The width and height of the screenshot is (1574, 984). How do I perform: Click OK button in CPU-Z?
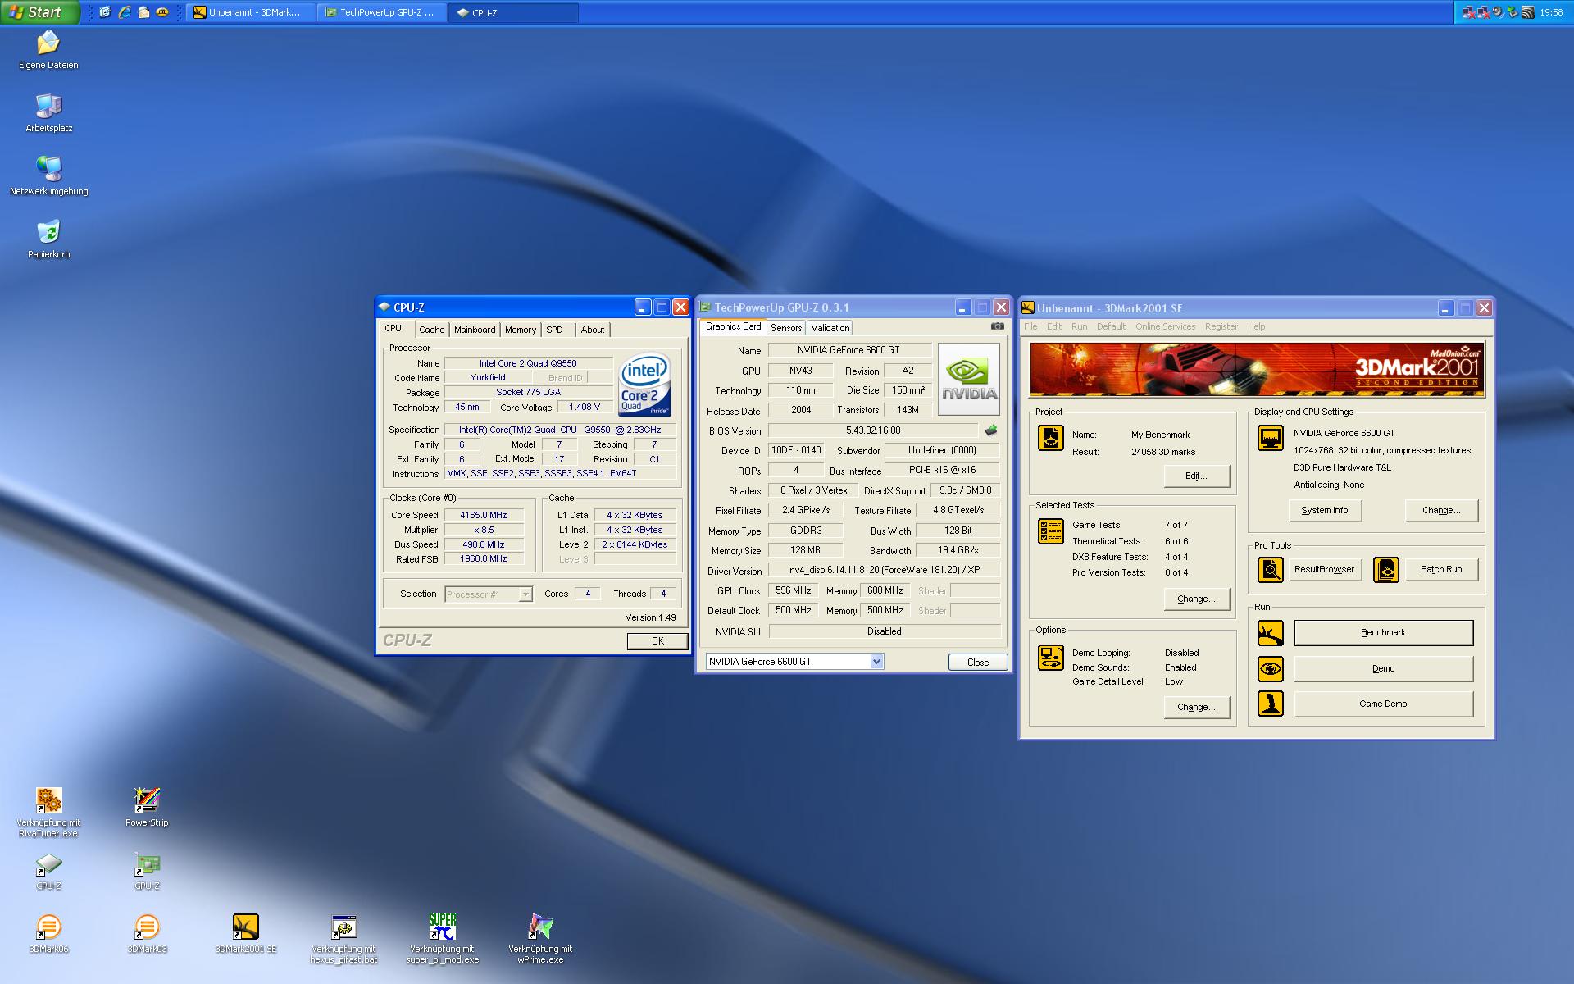pos(657,641)
